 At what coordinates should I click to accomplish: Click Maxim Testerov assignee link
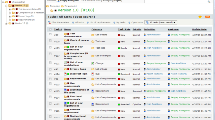[179, 74]
